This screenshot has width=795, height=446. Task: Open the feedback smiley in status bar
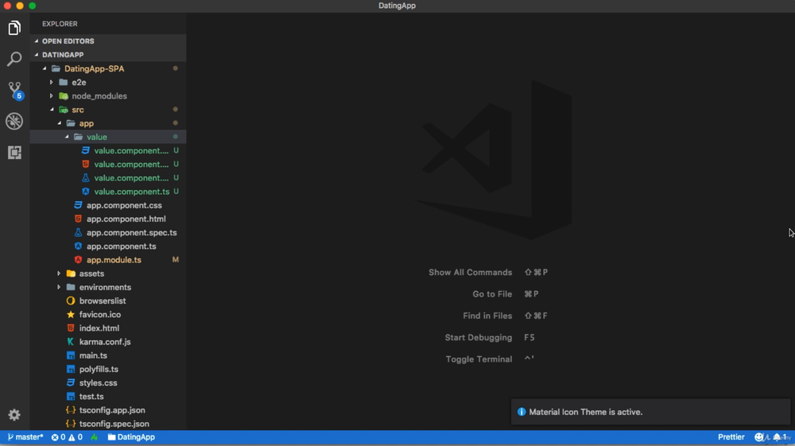[x=759, y=437]
